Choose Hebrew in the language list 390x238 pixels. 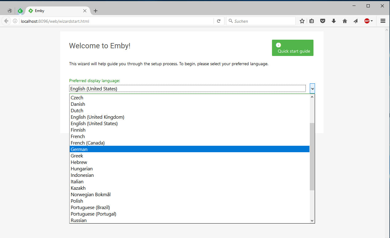pyautogui.click(x=190, y=162)
